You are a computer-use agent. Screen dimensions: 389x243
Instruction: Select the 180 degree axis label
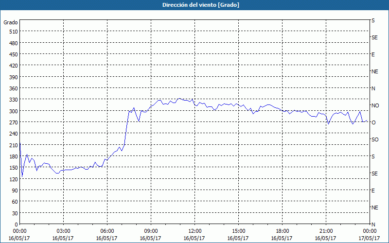coord(14,156)
